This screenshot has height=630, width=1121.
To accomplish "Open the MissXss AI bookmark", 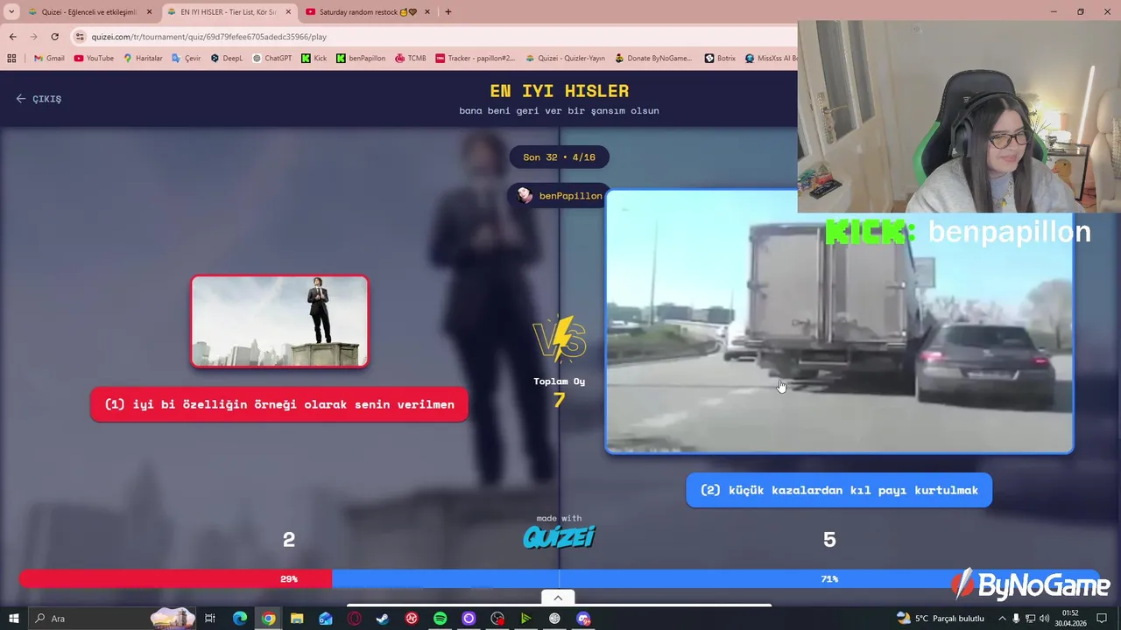I will [x=771, y=59].
